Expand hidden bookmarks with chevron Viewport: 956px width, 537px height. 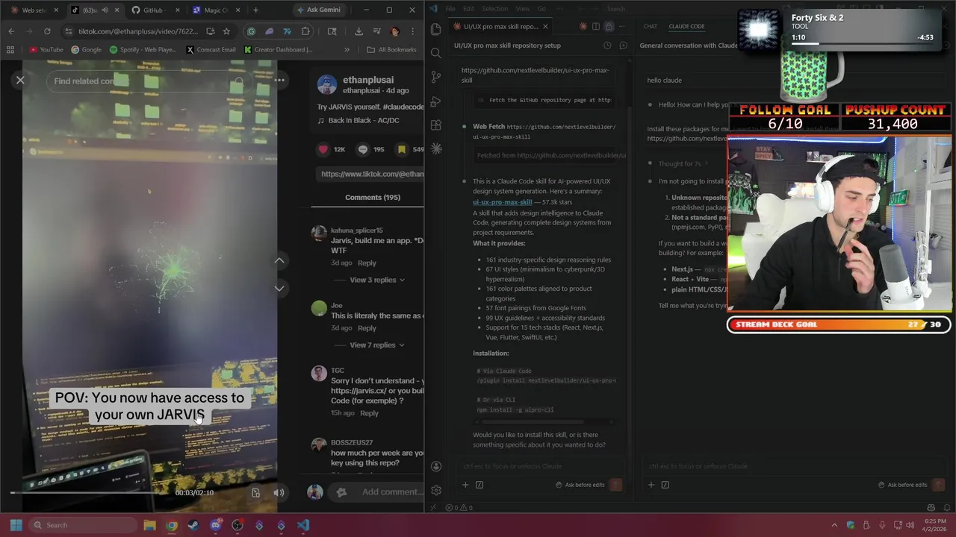pos(347,50)
